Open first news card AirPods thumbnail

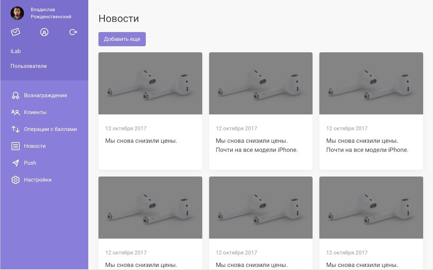pyautogui.click(x=150, y=84)
